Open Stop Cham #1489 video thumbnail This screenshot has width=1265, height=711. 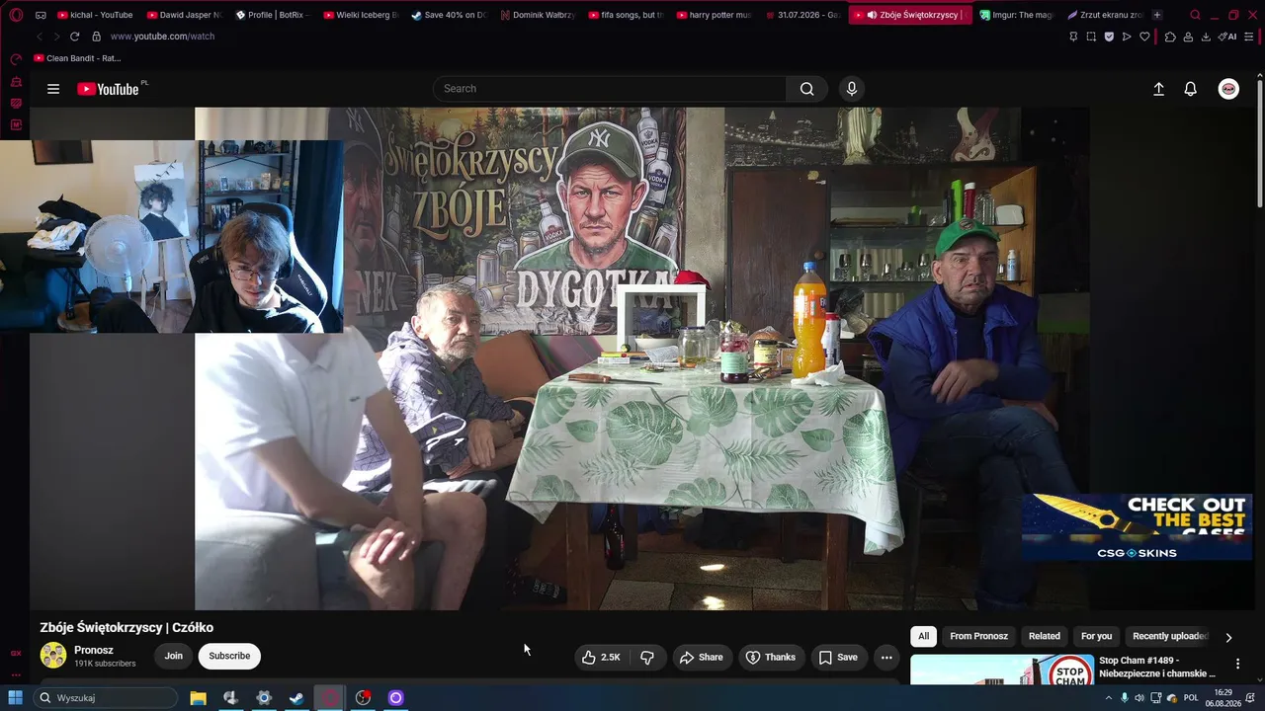click(x=1002, y=670)
